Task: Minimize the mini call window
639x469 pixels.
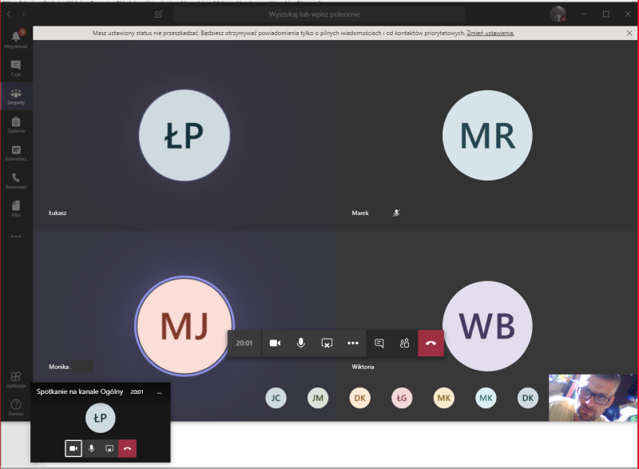Action: [159, 393]
